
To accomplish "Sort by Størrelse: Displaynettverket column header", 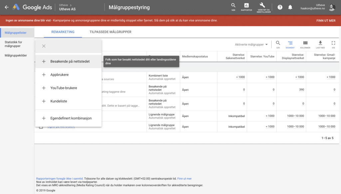I will click(293, 57).
